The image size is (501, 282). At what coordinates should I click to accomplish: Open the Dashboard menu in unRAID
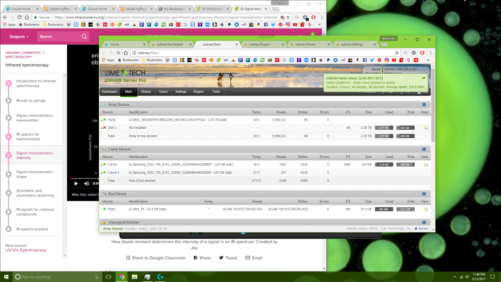[109, 92]
